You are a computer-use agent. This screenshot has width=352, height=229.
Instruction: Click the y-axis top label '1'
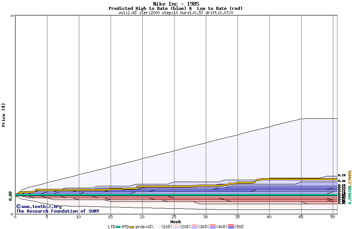12,16
